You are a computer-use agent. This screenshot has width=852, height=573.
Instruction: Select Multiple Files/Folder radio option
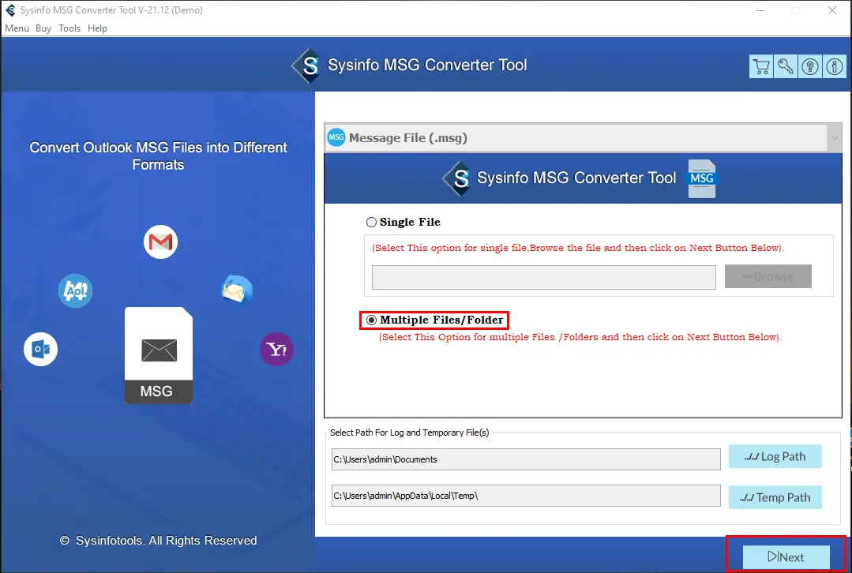[x=372, y=320]
